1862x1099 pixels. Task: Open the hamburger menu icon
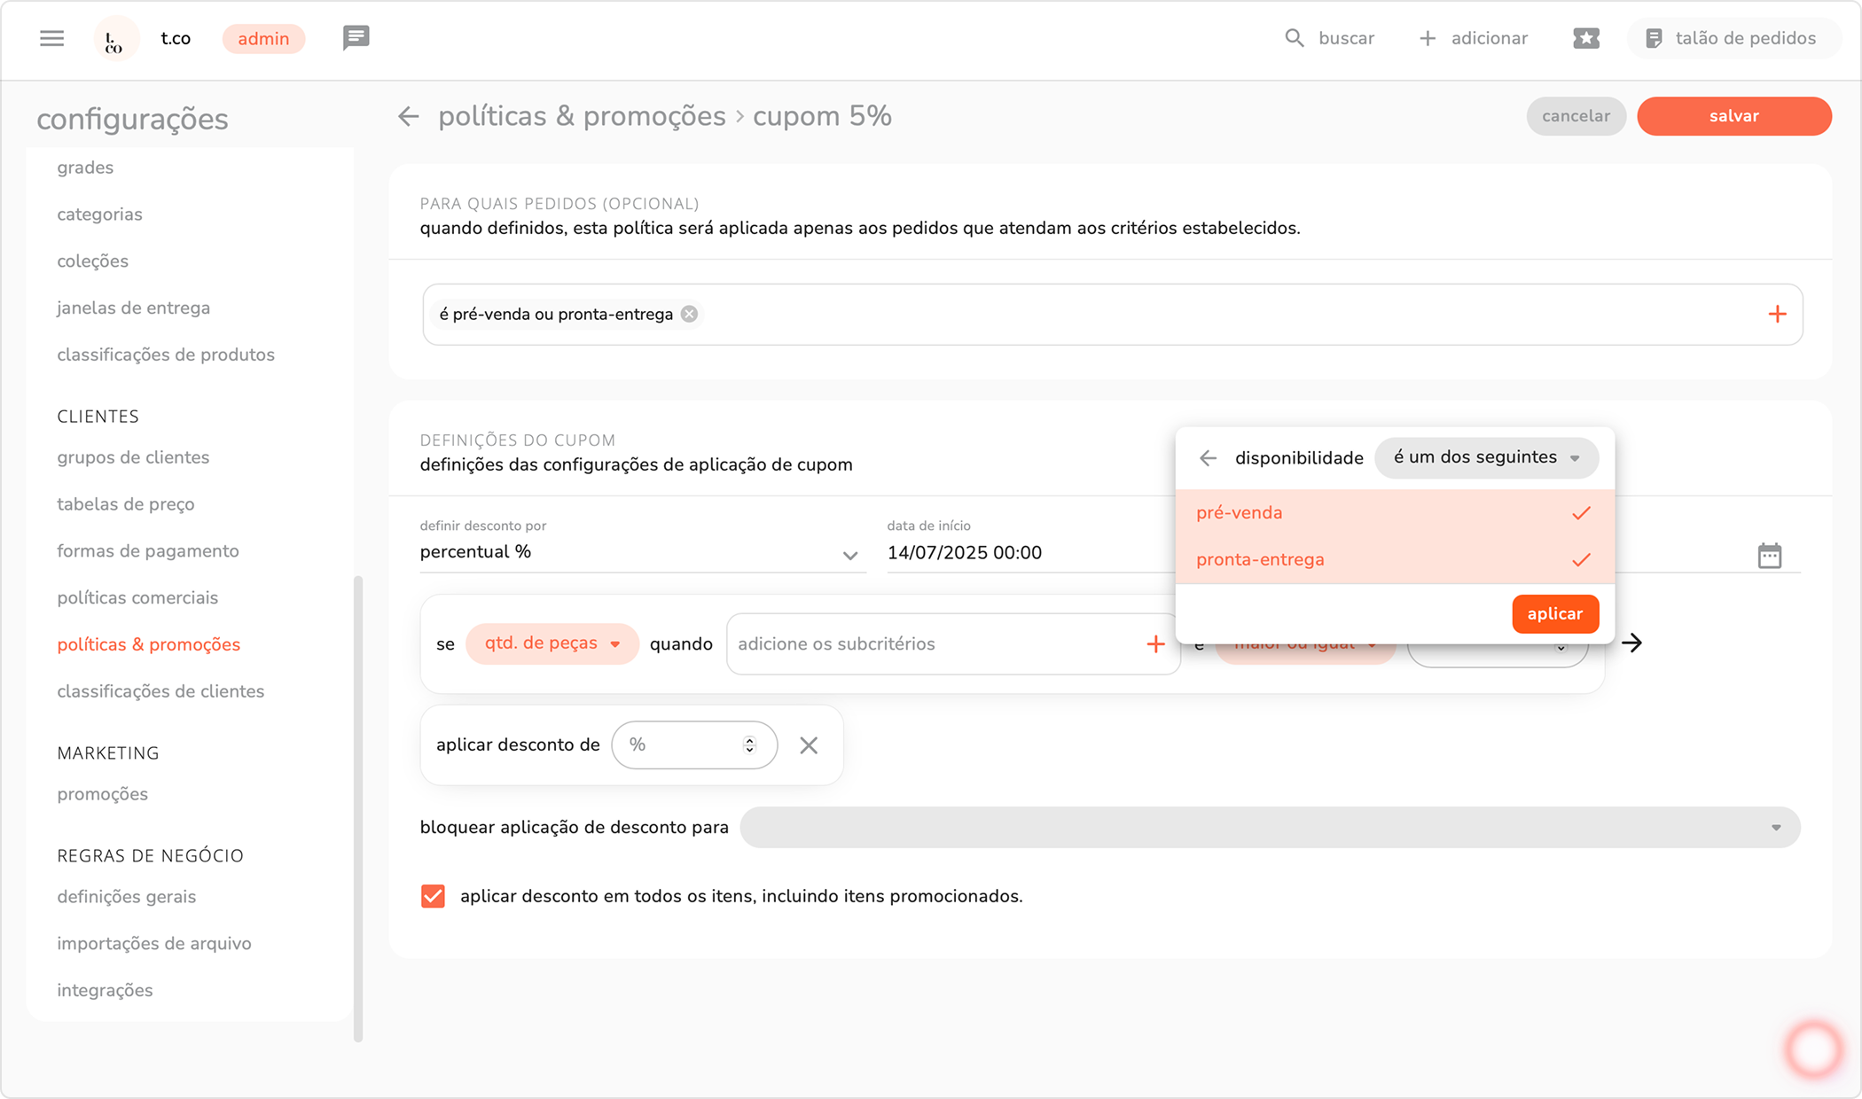point(51,38)
